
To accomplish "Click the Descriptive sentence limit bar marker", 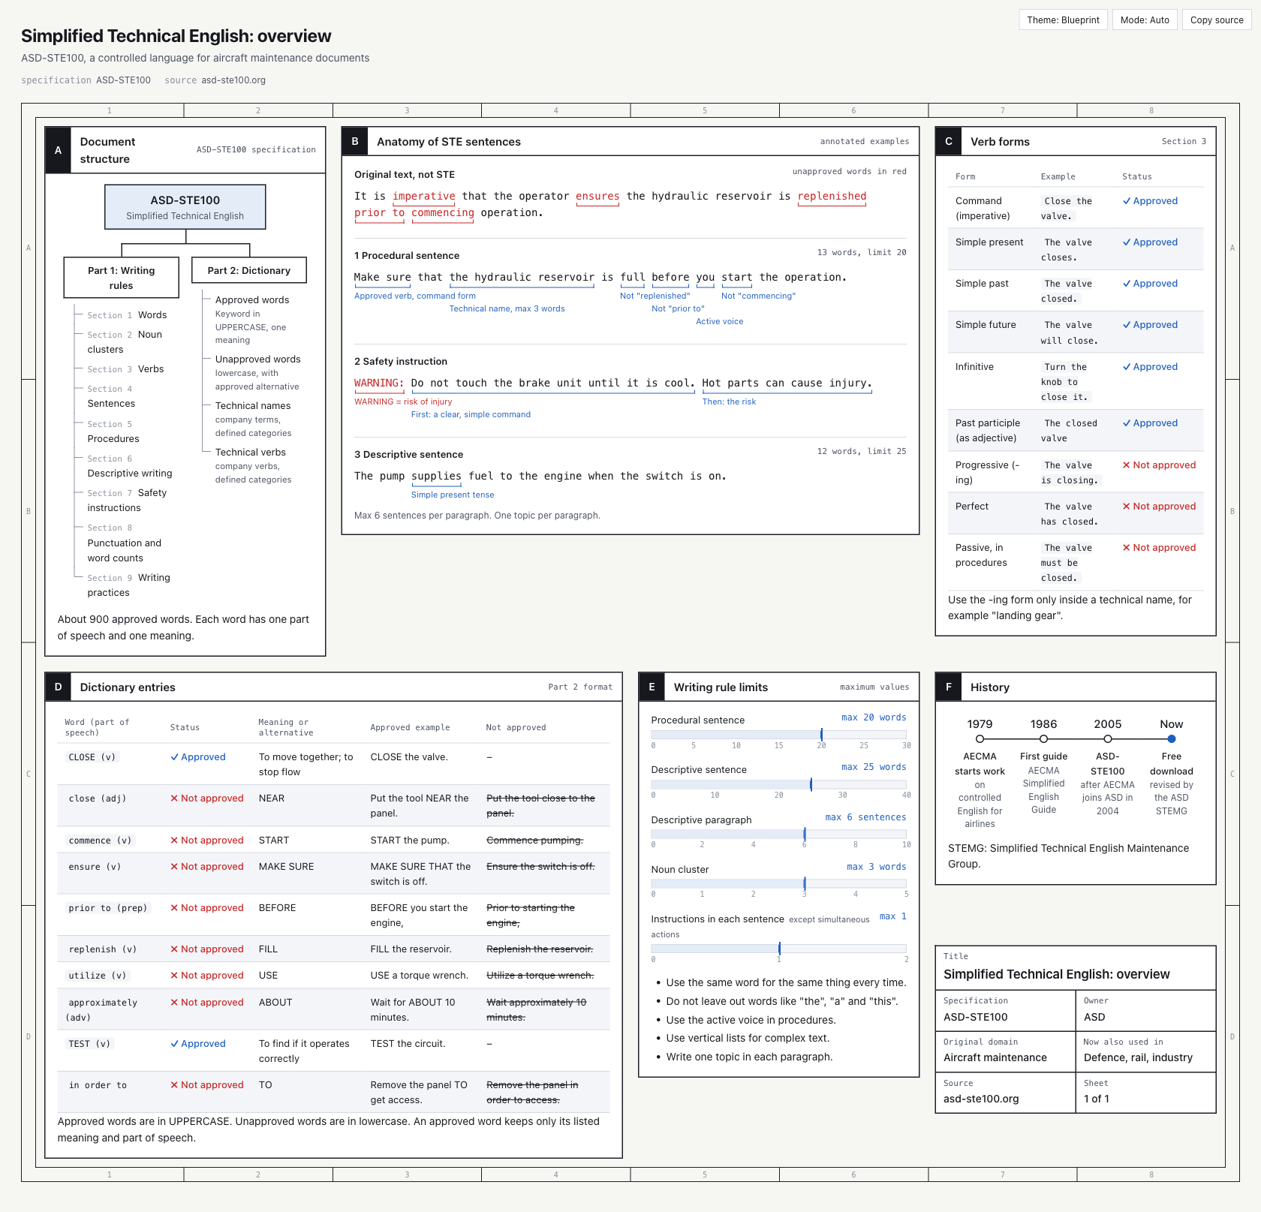I will [x=811, y=784].
